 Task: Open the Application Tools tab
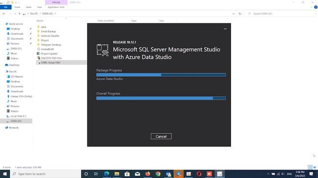point(56,7)
